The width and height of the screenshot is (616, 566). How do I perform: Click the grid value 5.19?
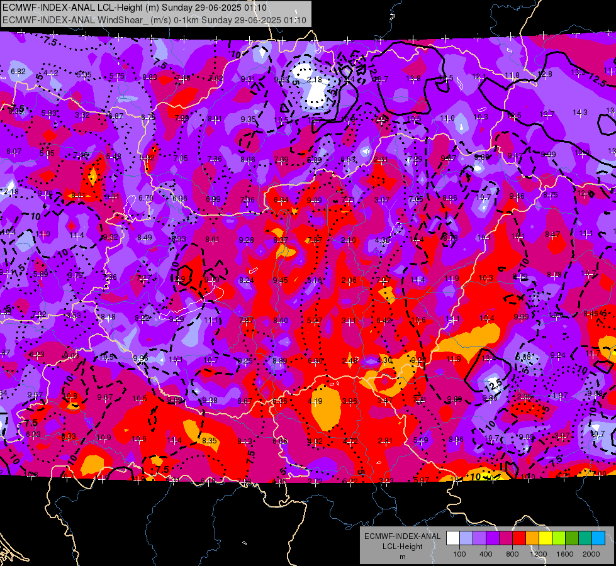pyautogui.click(x=420, y=440)
